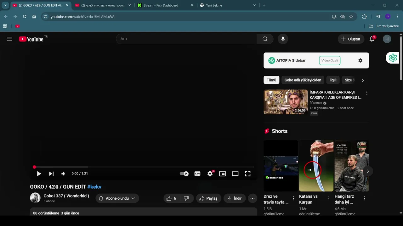Open Hangi tarz daha iyi short thumbnail
Viewport: 403px width, 226px height.
tap(351, 166)
